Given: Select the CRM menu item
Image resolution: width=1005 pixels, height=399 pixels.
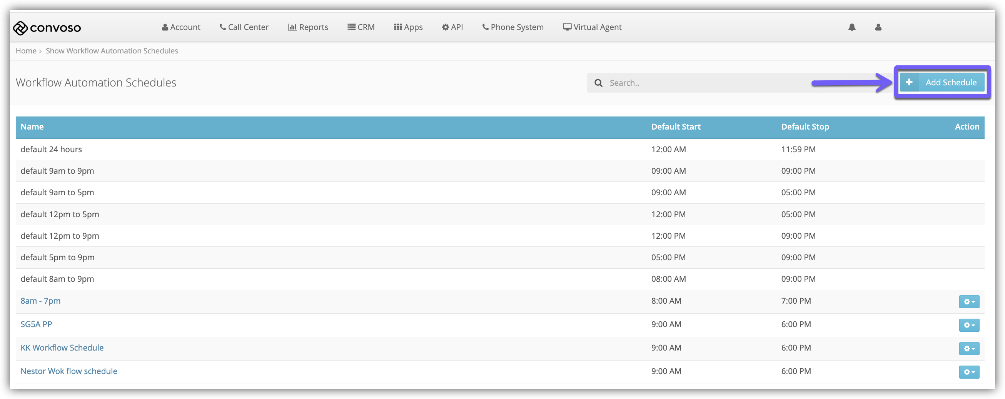Looking at the screenshot, I should pos(361,27).
